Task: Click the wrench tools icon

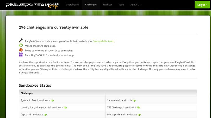Action: 21,40
